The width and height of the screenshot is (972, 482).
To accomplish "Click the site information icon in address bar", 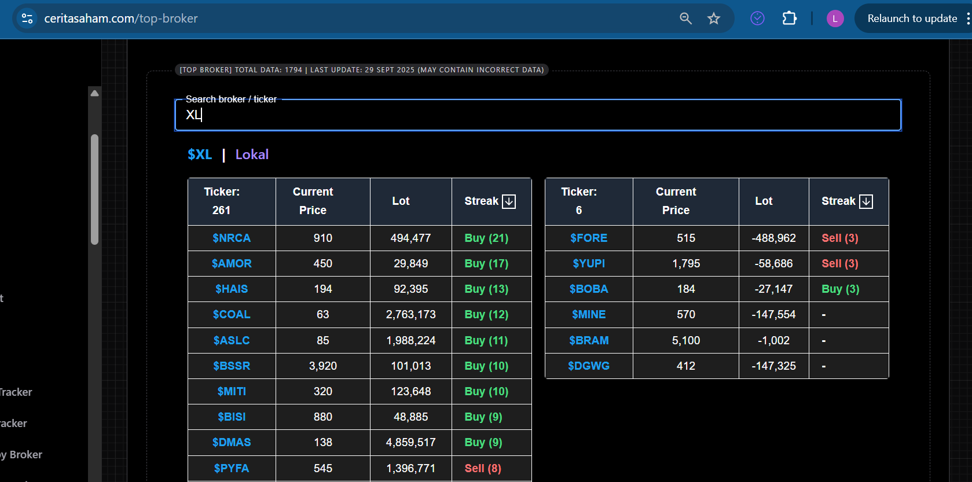I will (27, 19).
